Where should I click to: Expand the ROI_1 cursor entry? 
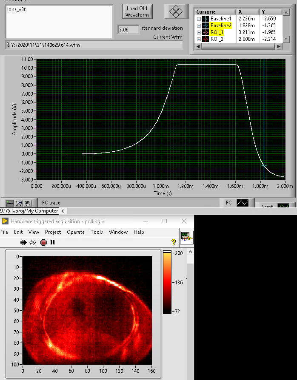pos(199,32)
